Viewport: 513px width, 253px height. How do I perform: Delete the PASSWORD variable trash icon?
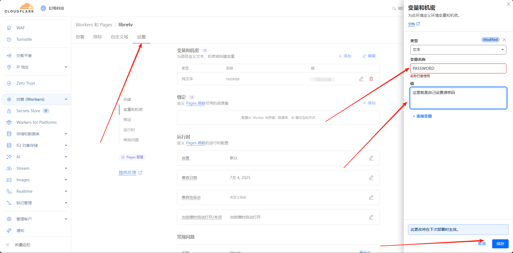(x=371, y=79)
